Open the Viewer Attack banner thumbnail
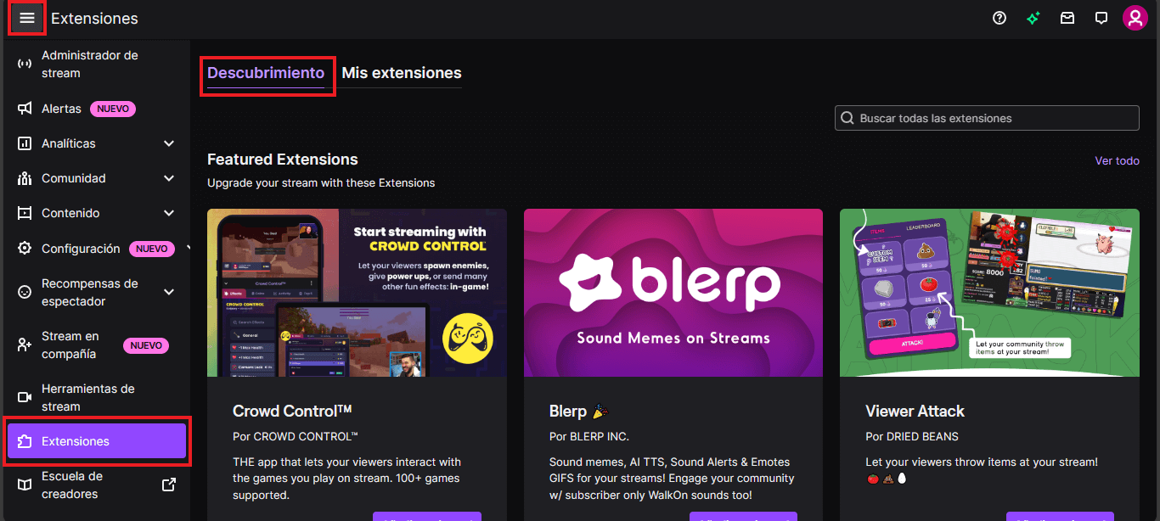Image resolution: width=1160 pixels, height=521 pixels. click(x=989, y=293)
